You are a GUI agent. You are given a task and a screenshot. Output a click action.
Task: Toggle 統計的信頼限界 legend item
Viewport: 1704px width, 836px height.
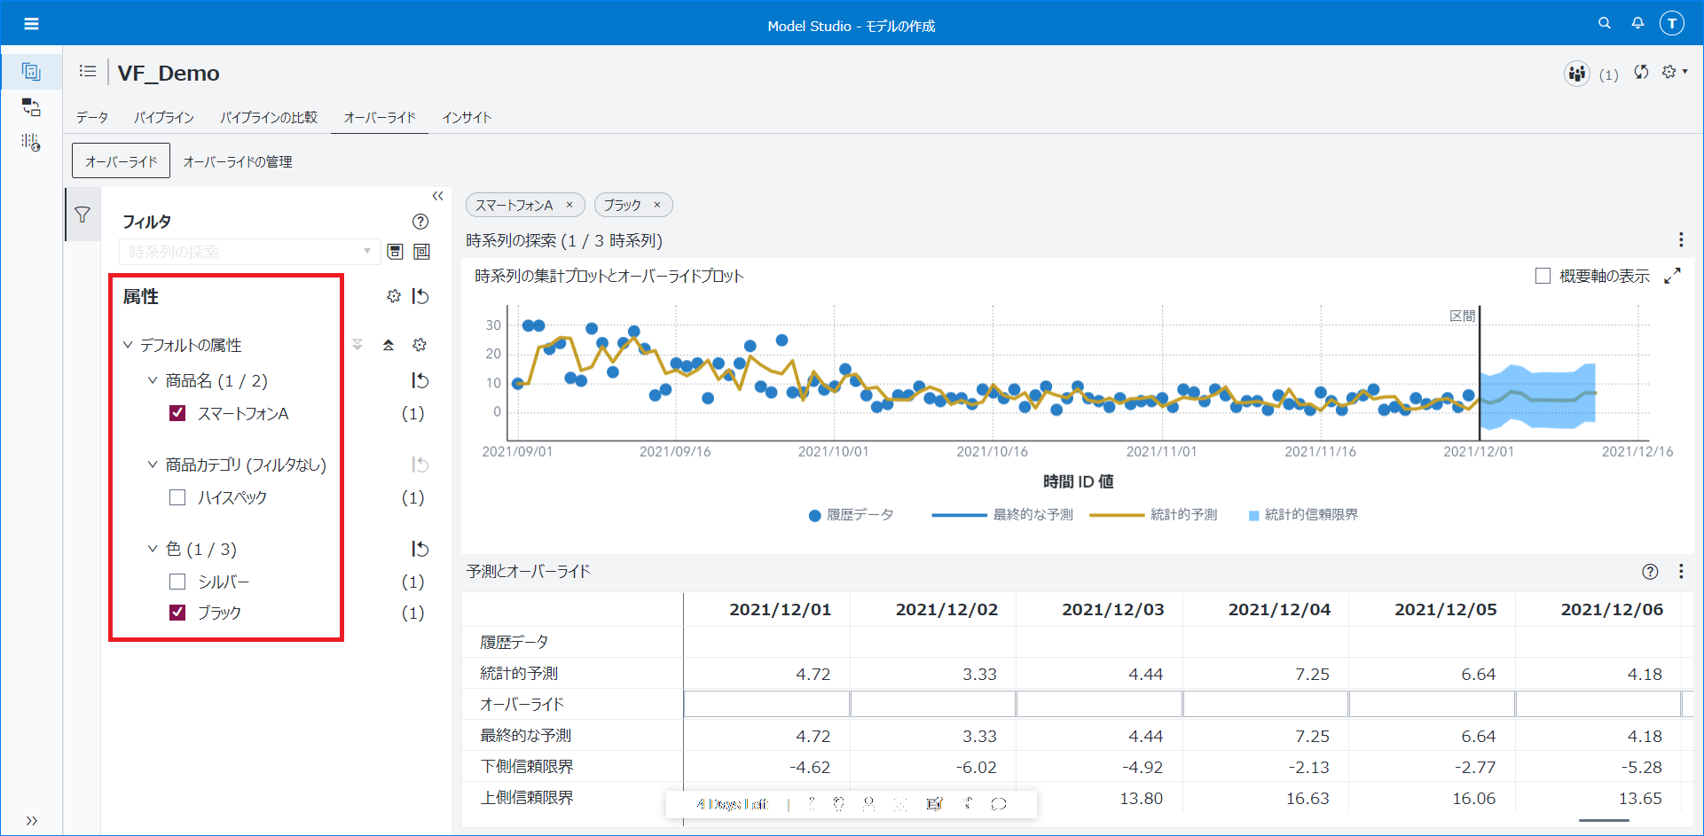[1303, 514]
